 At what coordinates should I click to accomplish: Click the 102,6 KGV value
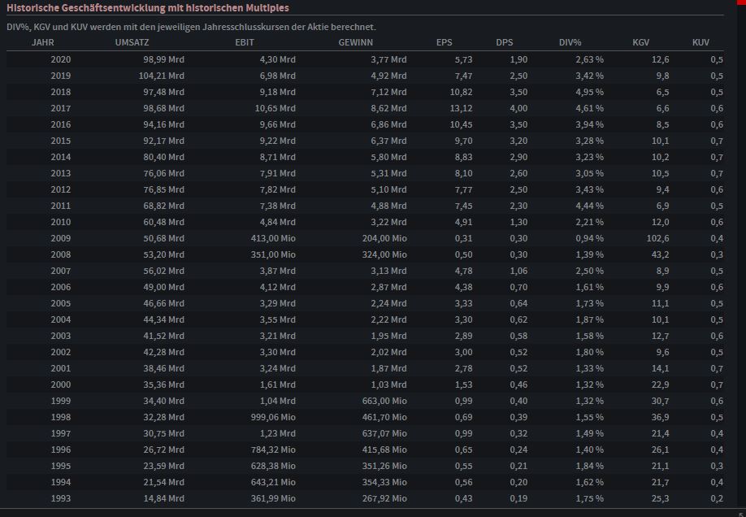657,238
